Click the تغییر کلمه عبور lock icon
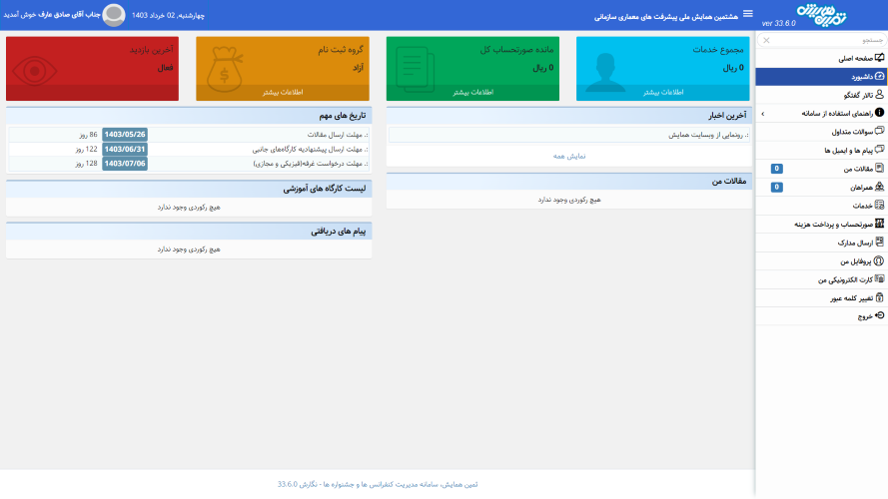Viewport: 888px width, 499px height. point(879,297)
